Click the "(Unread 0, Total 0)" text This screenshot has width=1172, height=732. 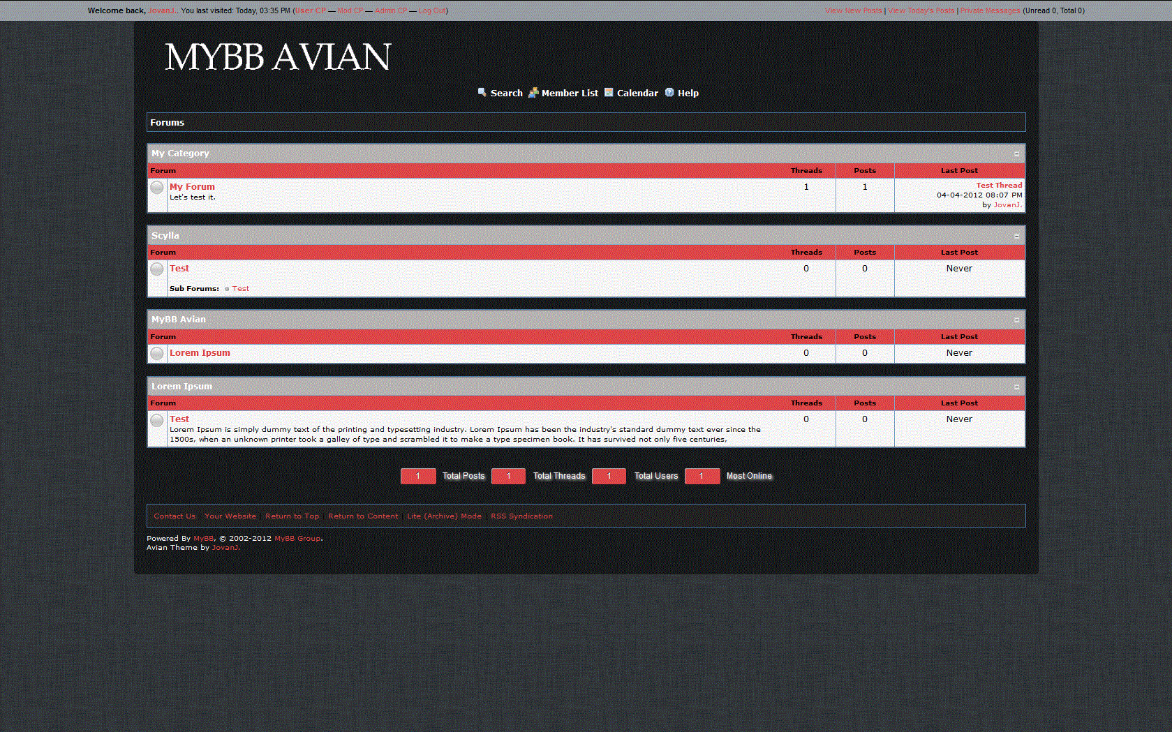(x=1053, y=10)
